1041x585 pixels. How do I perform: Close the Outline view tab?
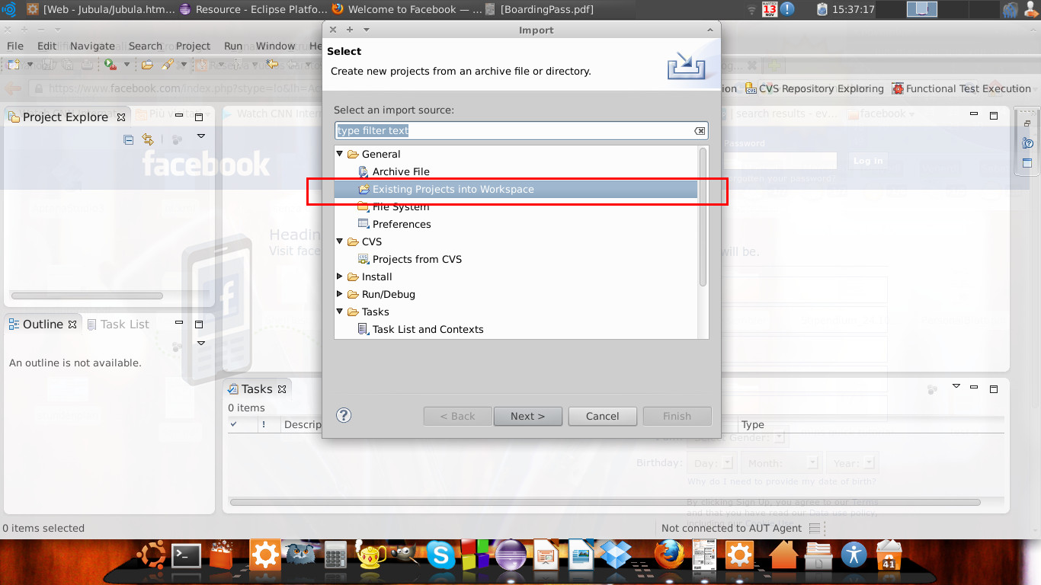pyautogui.click(x=72, y=324)
